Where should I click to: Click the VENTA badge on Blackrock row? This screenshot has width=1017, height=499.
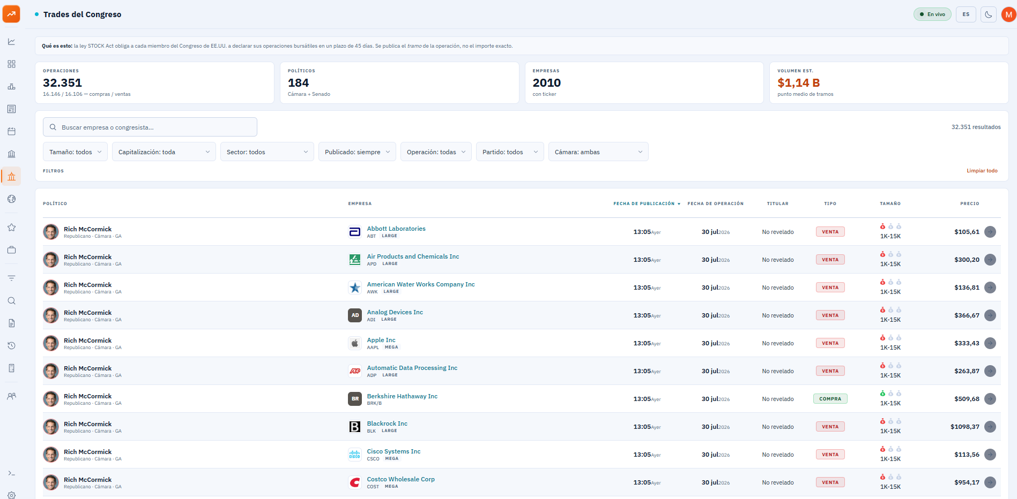click(x=830, y=427)
